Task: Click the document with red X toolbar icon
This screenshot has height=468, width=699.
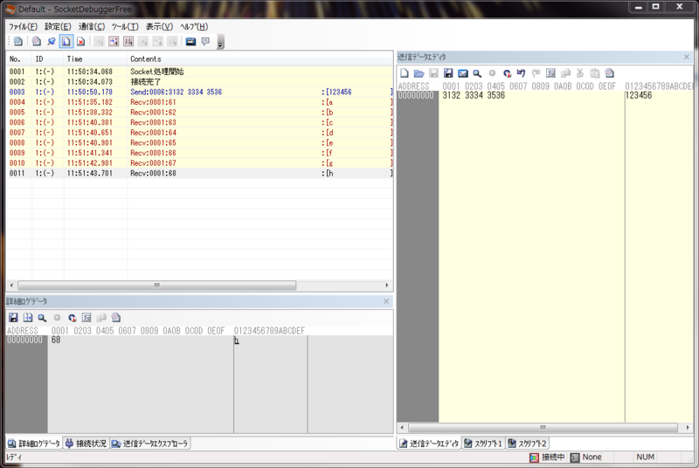Action: tap(80, 41)
